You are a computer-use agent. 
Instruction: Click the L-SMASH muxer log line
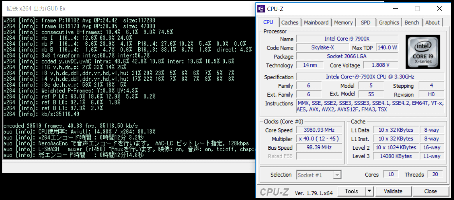pos(129,149)
